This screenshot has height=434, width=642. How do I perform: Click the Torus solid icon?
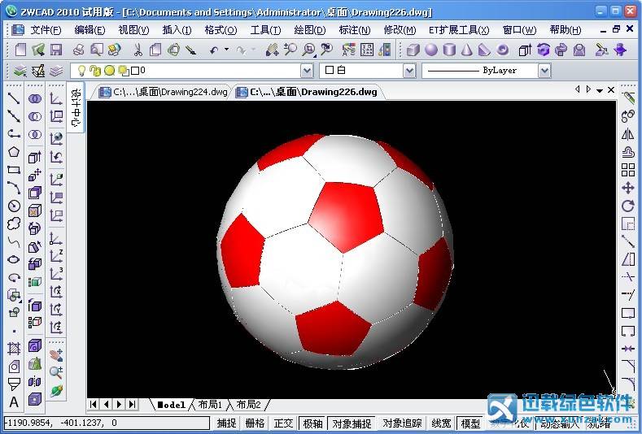click(502, 50)
